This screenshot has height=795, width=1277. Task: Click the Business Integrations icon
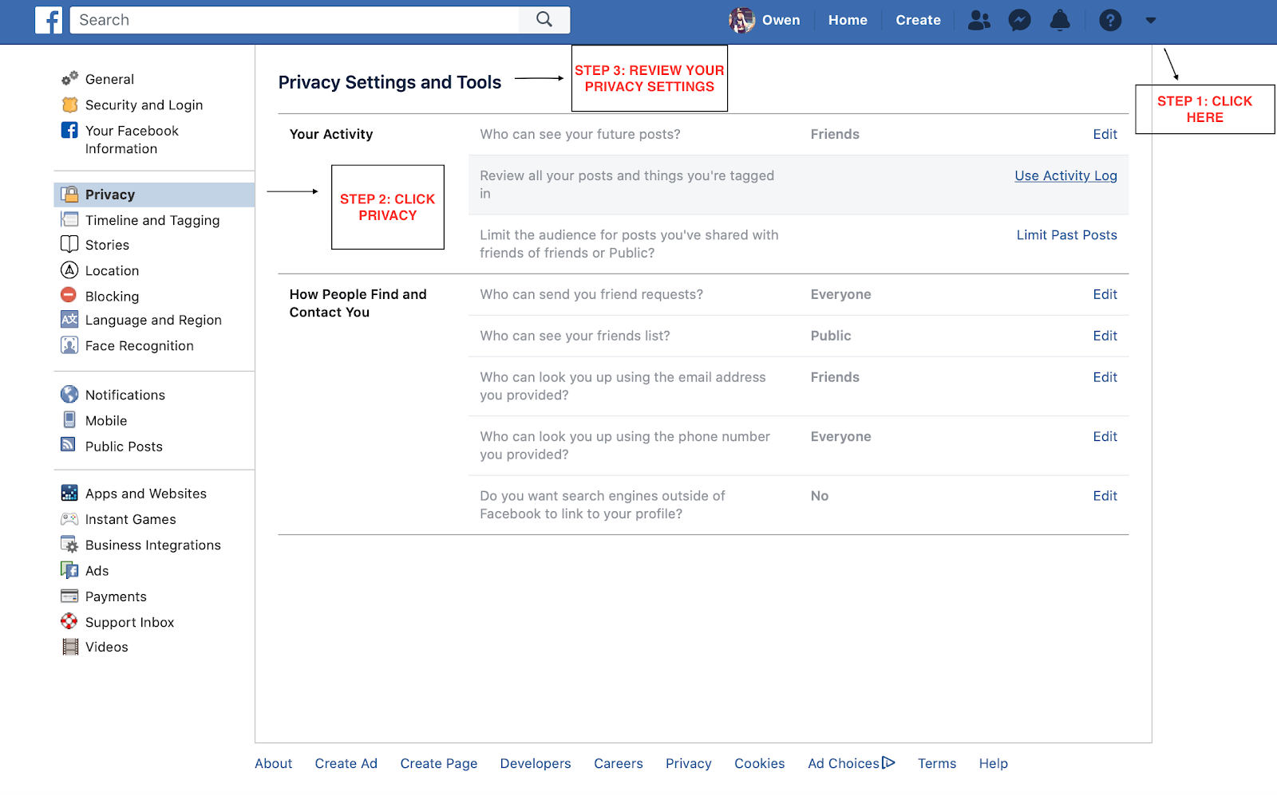pyautogui.click(x=69, y=545)
